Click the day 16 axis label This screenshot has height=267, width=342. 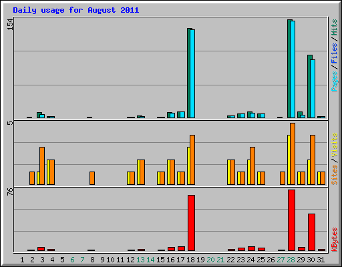click(x=170, y=260)
